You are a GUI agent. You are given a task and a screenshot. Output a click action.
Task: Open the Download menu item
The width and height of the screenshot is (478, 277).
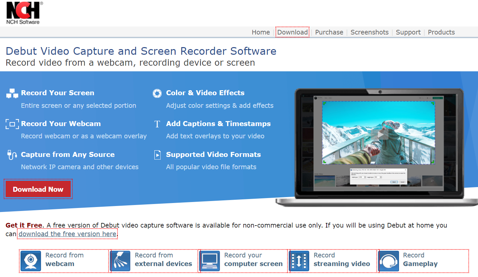click(x=292, y=32)
